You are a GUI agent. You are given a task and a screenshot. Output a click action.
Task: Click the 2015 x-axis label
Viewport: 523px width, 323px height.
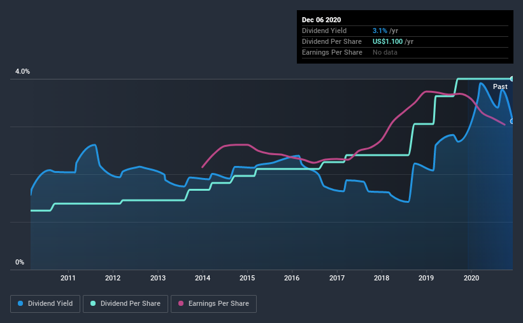(247, 278)
